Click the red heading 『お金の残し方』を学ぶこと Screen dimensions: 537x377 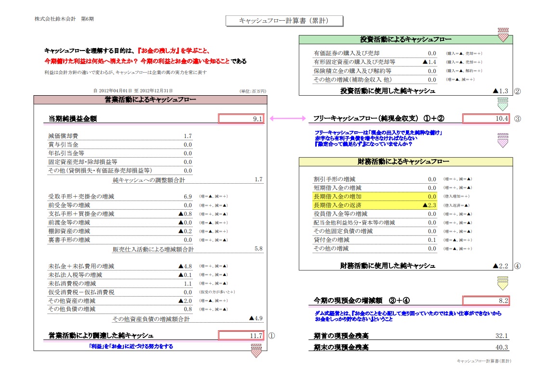pyautogui.click(x=173, y=51)
